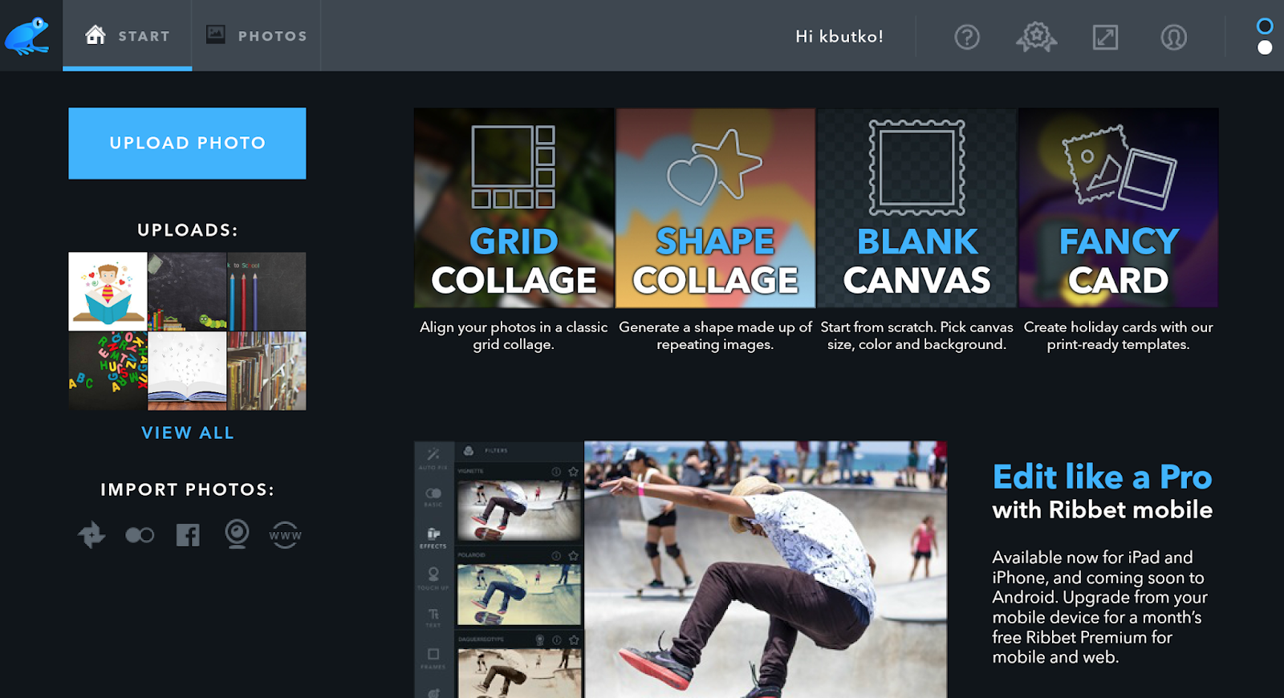Toggle fullscreen with the expand arrow icon
This screenshot has width=1284, height=698.
click(x=1105, y=37)
